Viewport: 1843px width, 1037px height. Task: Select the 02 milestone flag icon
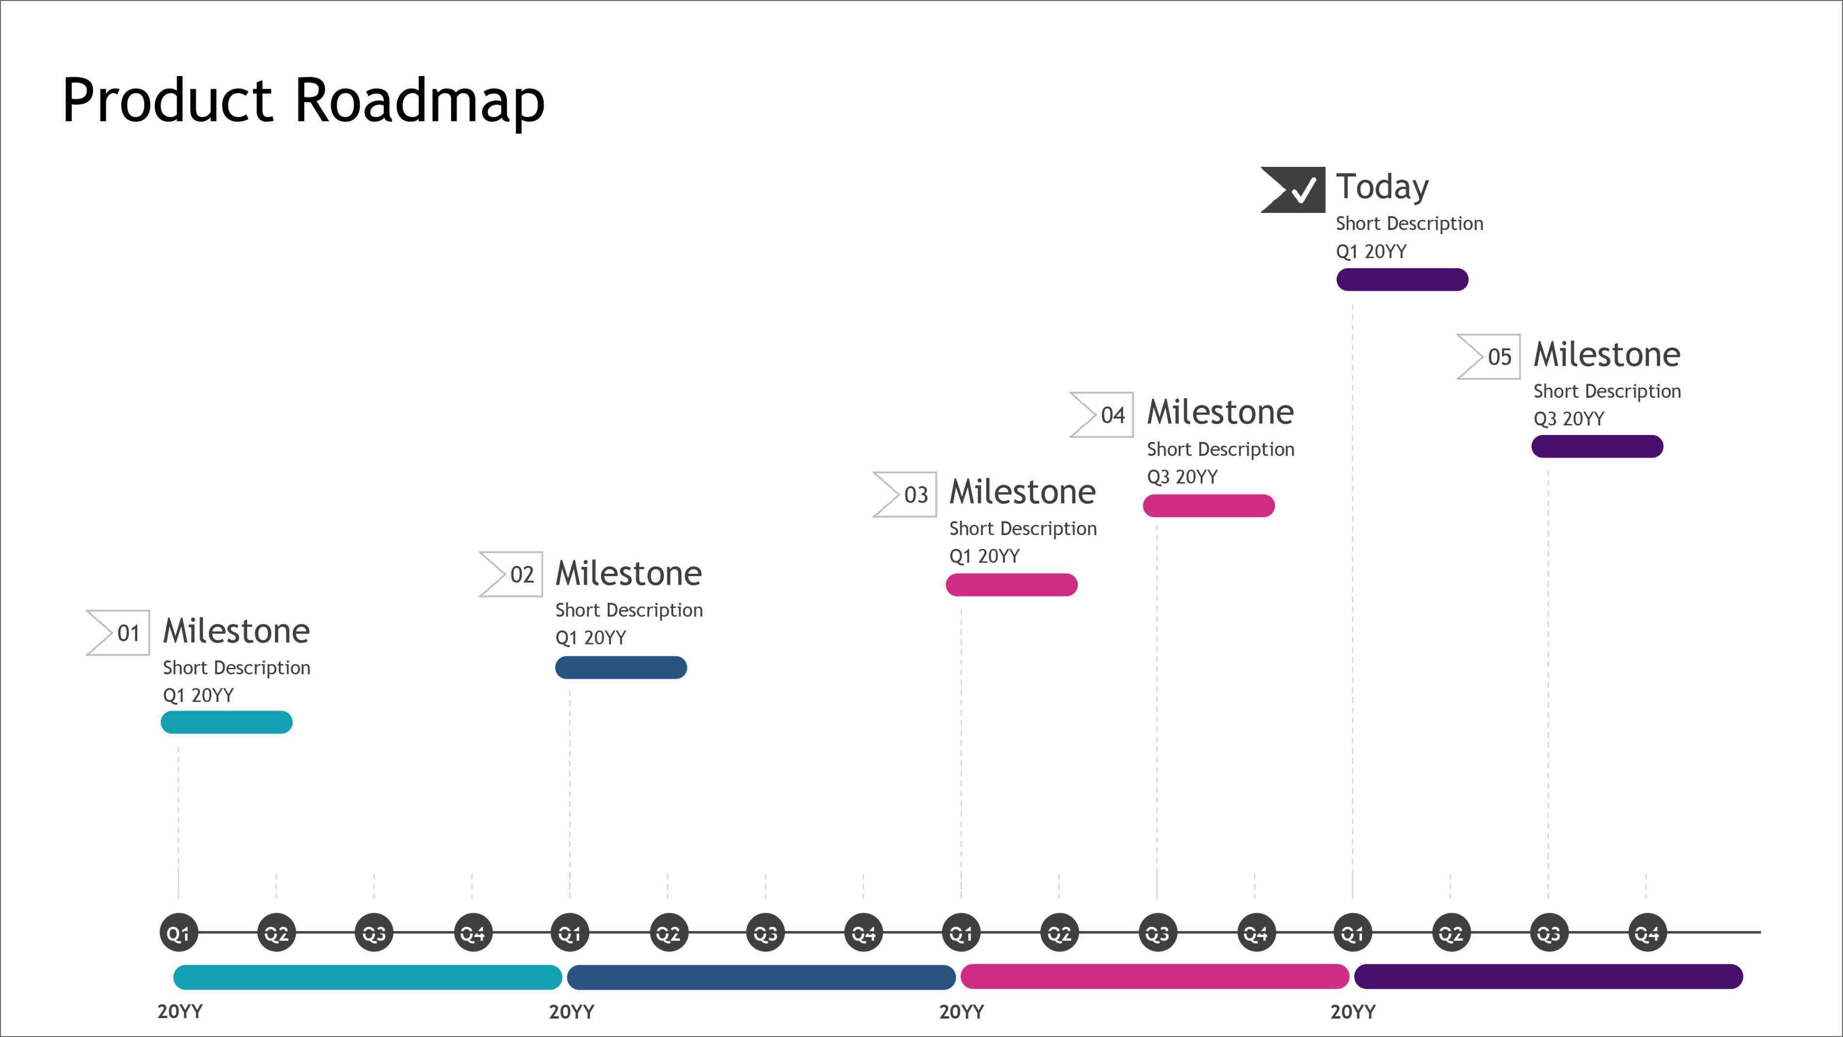512,574
